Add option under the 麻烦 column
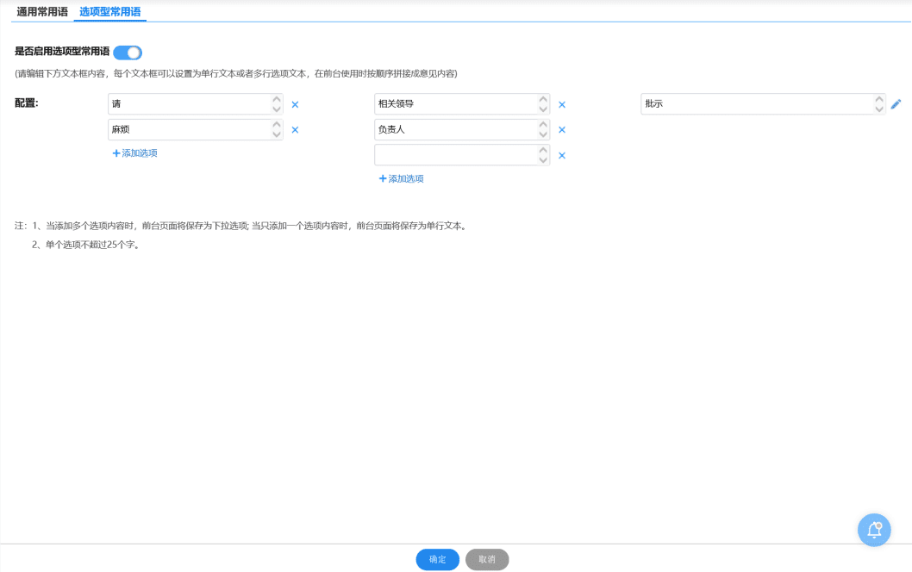 click(x=135, y=152)
